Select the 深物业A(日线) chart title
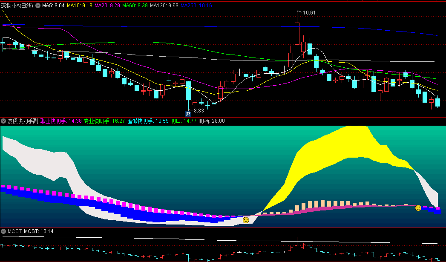Image resolution: width=446 pixels, height=262 pixels. point(17,6)
